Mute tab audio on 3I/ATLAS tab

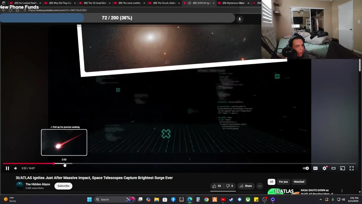(189, 3)
